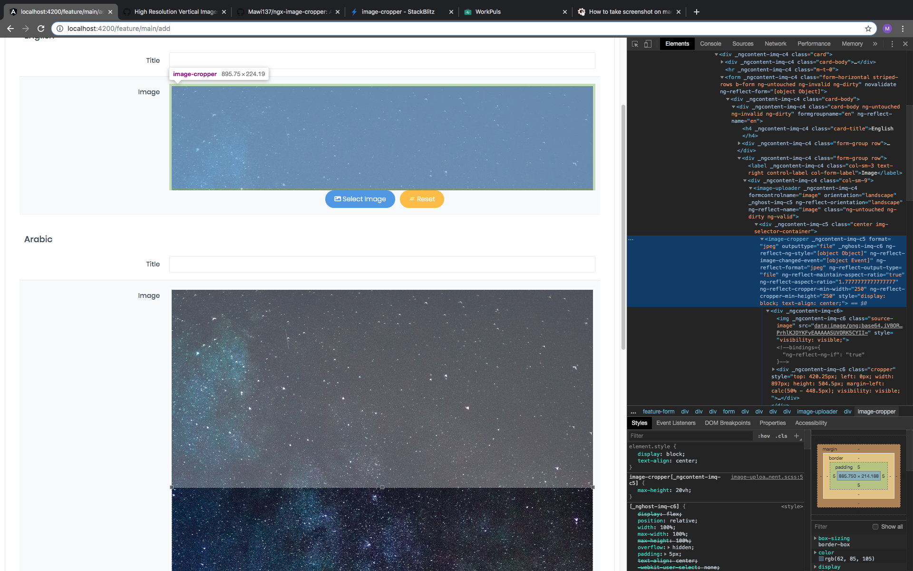This screenshot has height=571, width=913.
Task: Toggle the device toolbar icon
Action: click(x=648, y=44)
